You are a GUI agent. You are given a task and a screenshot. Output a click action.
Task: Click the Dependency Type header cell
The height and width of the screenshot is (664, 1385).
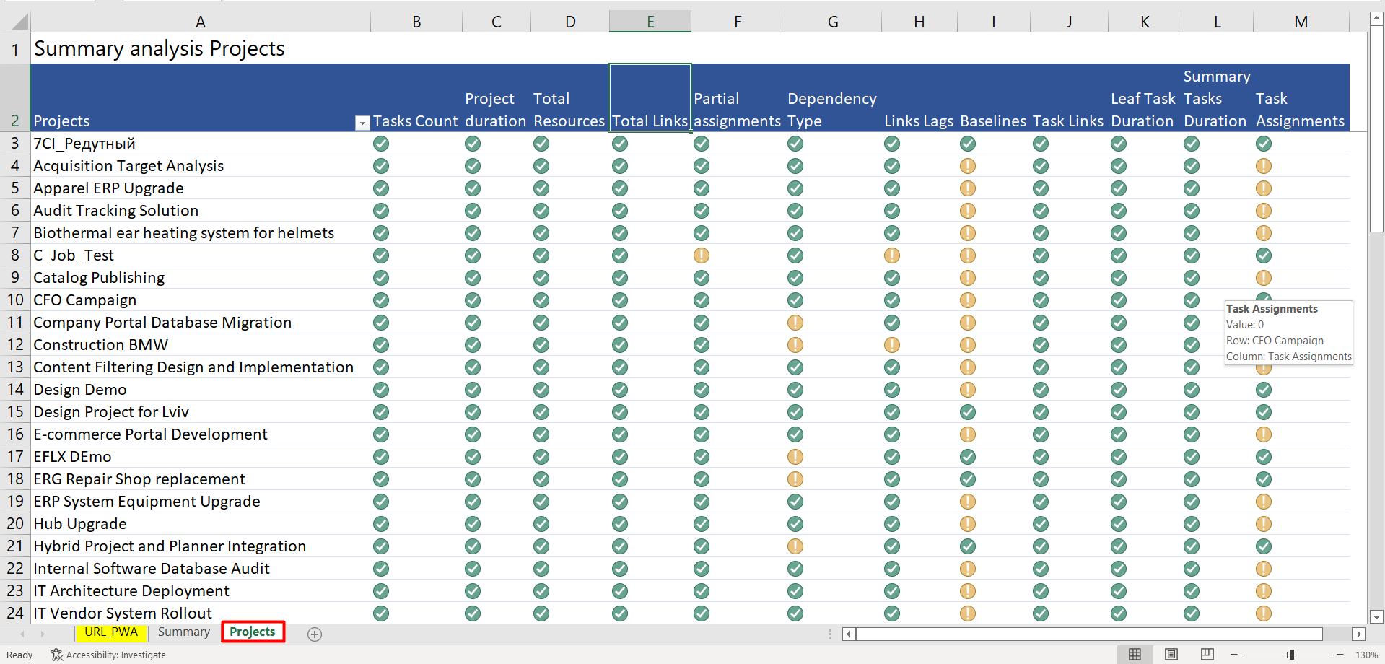pyautogui.click(x=833, y=98)
